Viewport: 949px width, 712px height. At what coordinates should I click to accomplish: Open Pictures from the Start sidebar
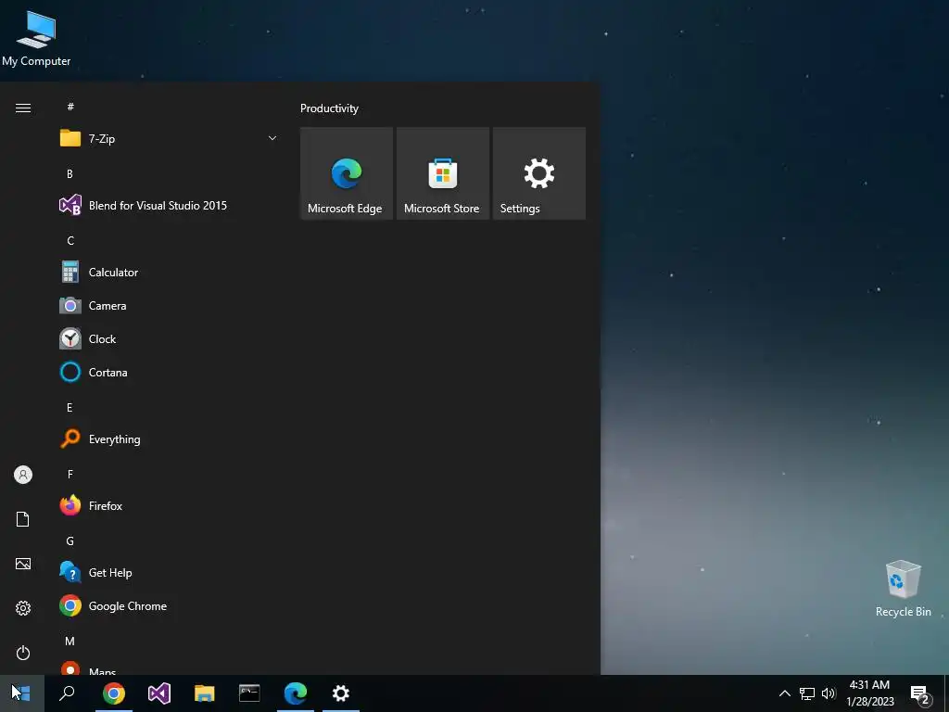click(23, 564)
